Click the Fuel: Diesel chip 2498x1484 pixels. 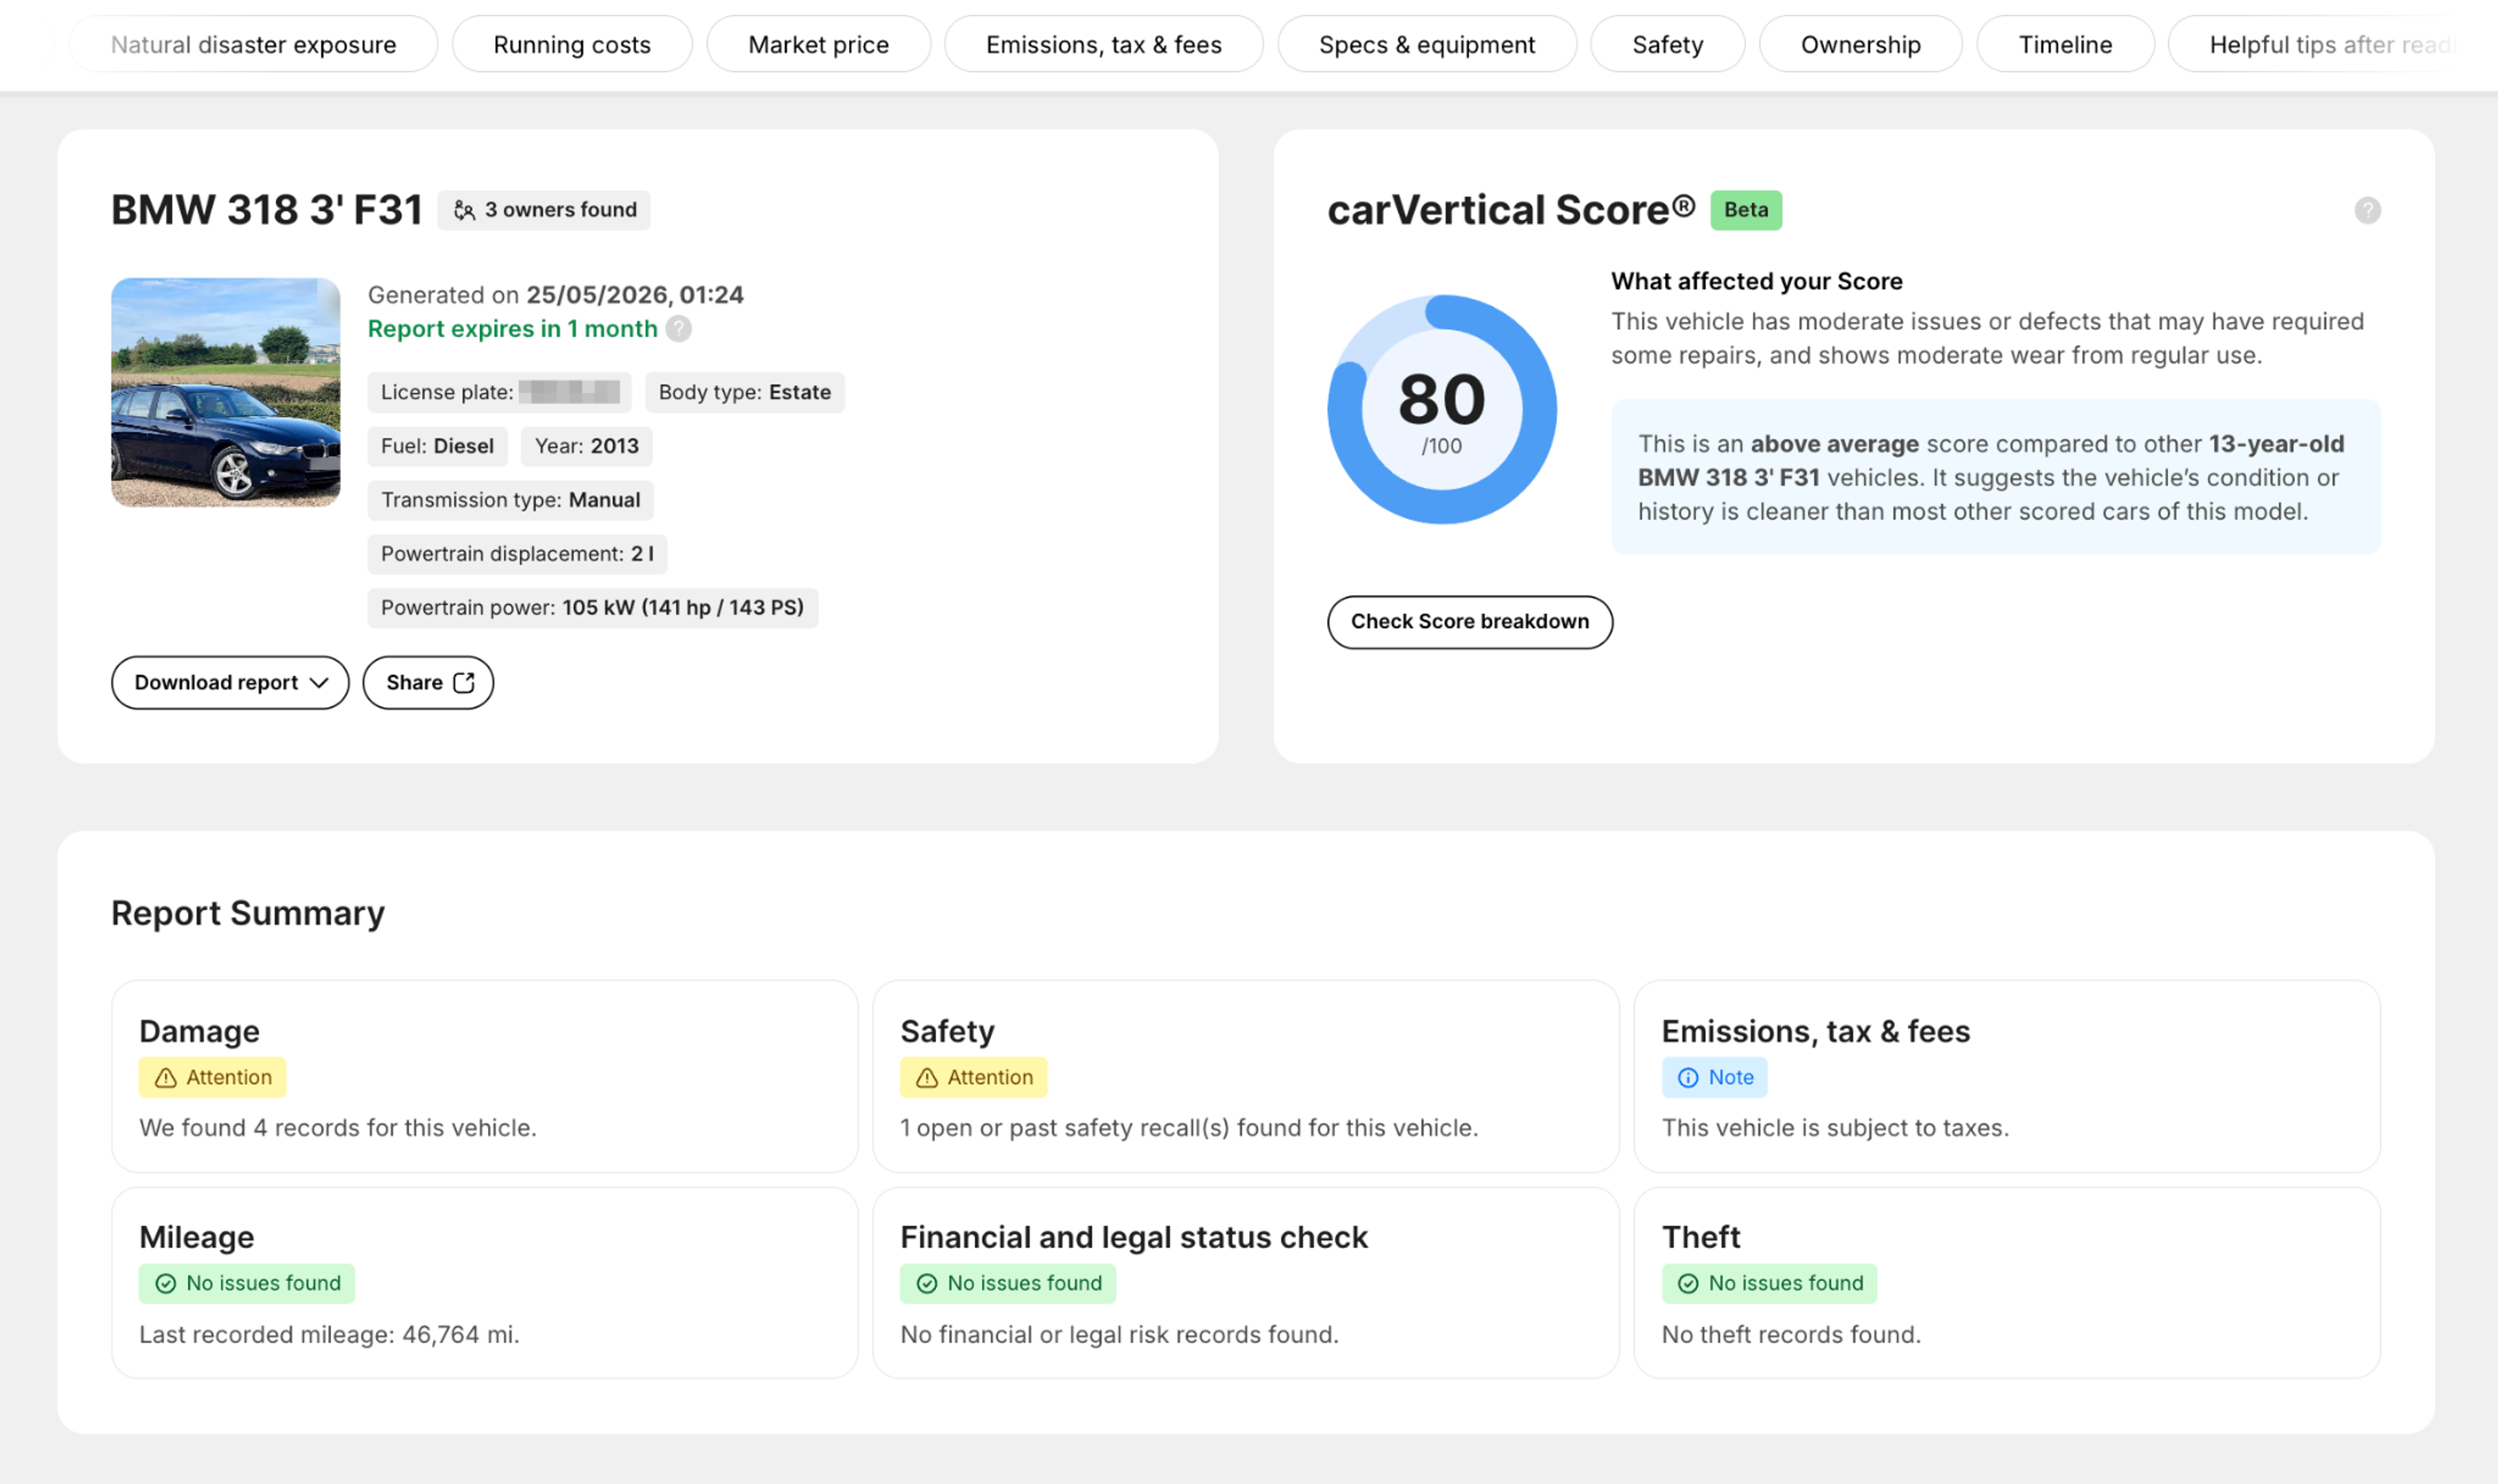(438, 446)
